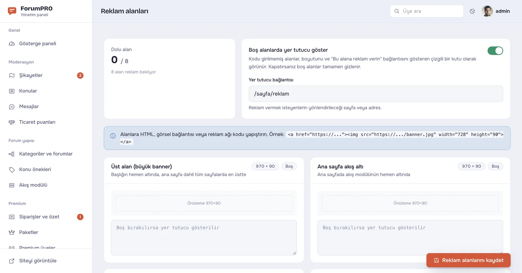Click the Gösterge paneli gauge icon

tap(12, 44)
